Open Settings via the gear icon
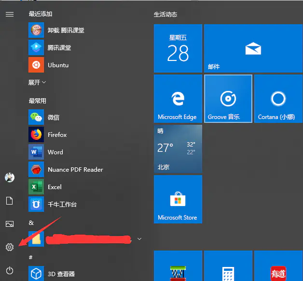 tap(10, 247)
